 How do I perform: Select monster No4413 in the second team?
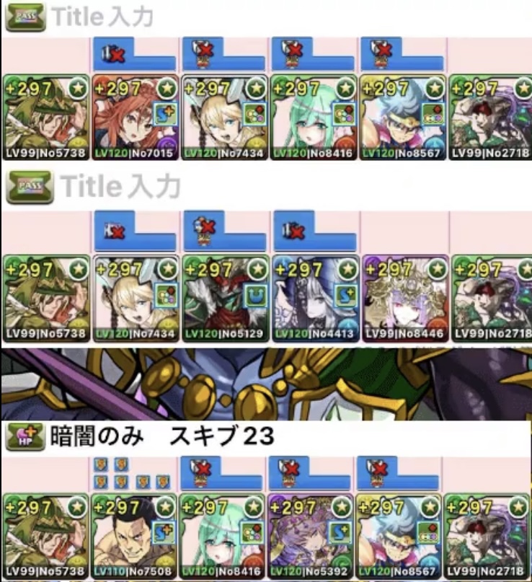click(x=315, y=298)
